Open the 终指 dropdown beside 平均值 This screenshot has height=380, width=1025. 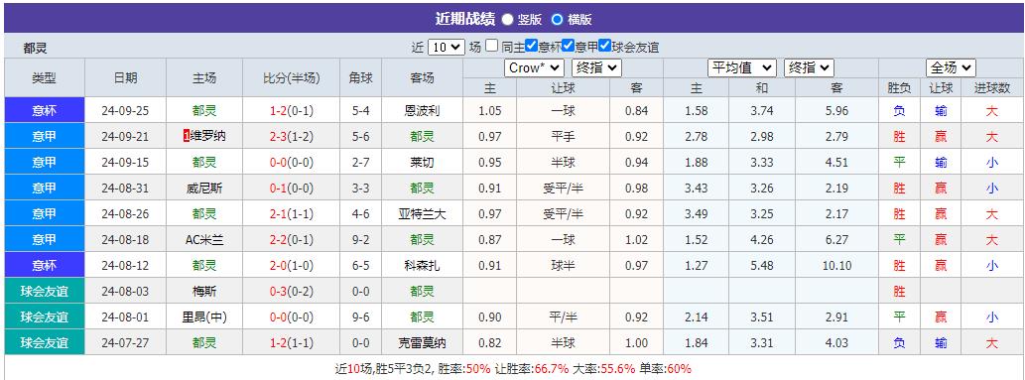810,68
